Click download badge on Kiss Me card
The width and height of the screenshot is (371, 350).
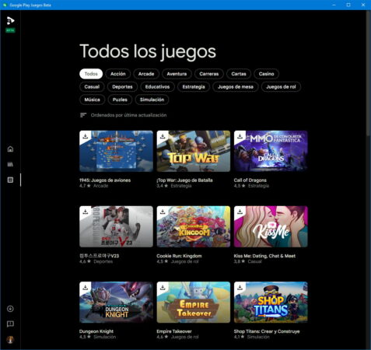[x=240, y=212]
